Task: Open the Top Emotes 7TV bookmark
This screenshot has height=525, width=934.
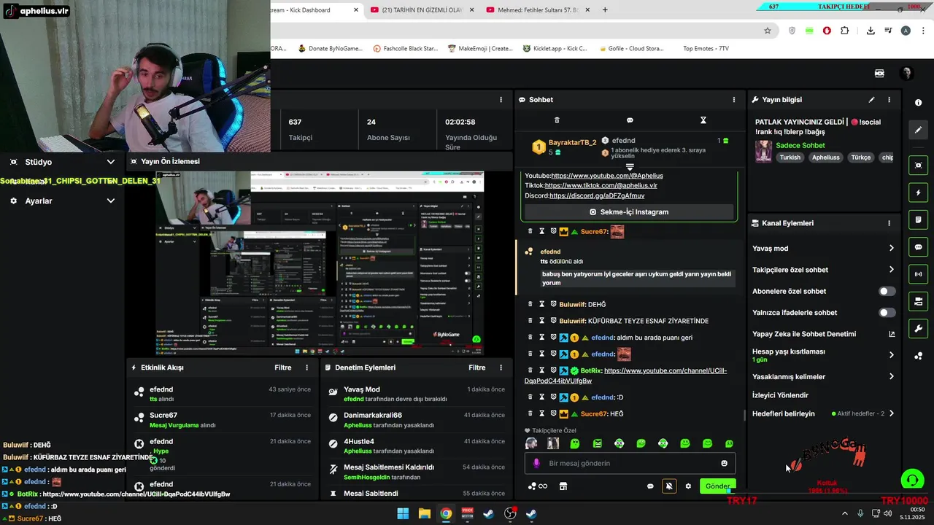Action: (x=706, y=49)
